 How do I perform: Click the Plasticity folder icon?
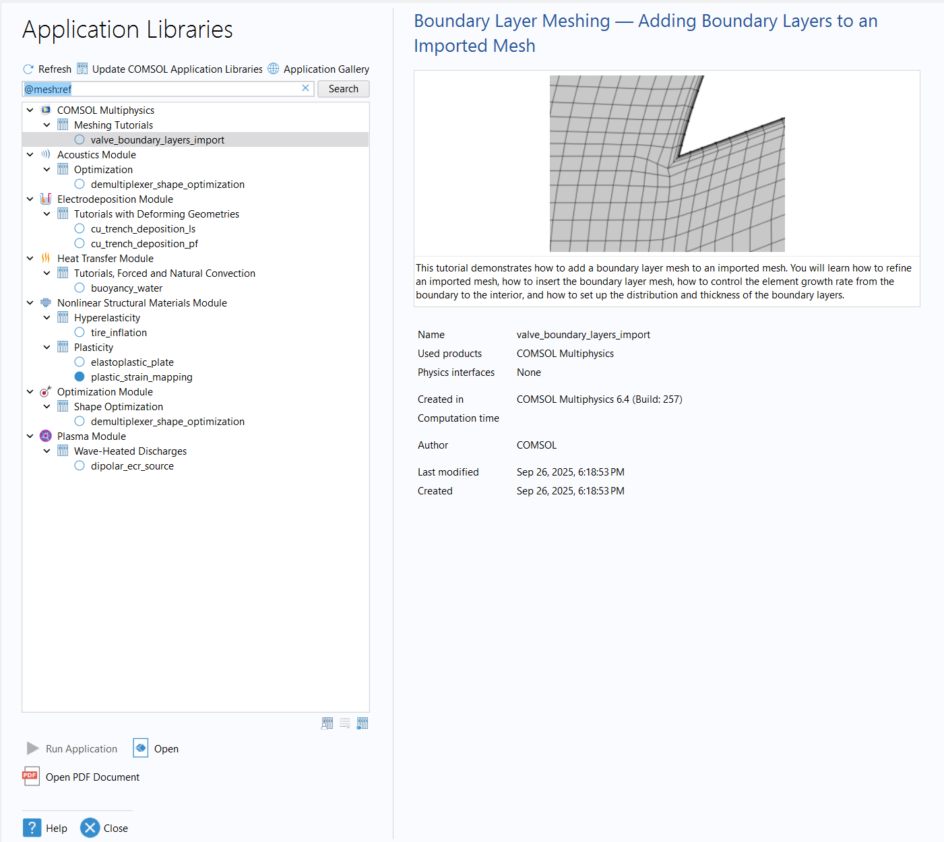63,347
